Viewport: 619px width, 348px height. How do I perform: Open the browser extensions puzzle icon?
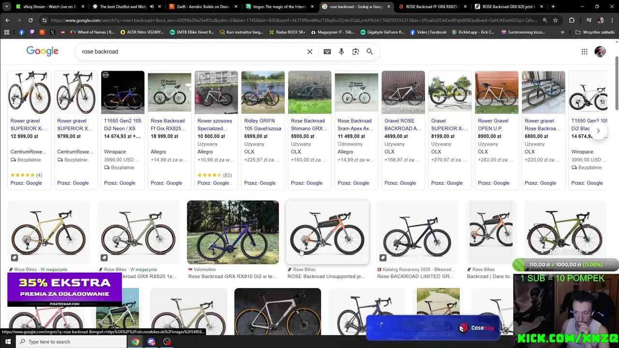pos(572,20)
